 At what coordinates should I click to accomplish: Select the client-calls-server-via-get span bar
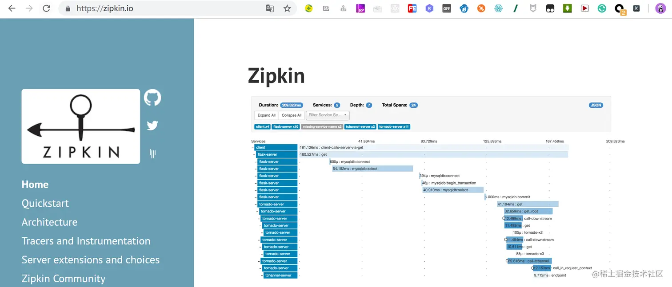pyautogui.click(x=433, y=147)
